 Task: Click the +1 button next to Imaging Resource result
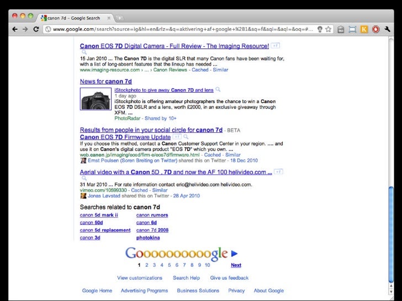point(276,46)
